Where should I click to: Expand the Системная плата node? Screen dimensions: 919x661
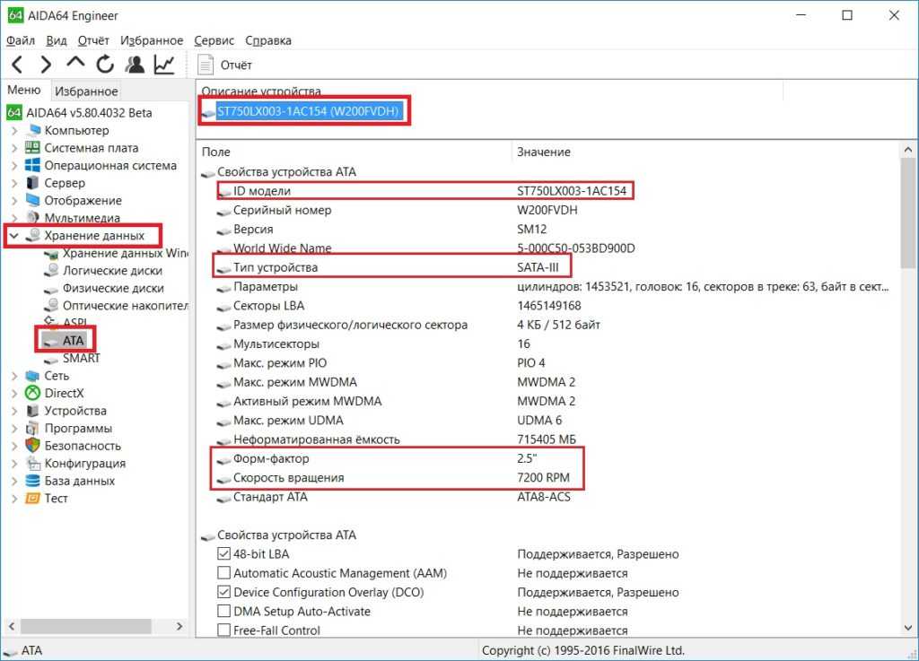(x=14, y=148)
